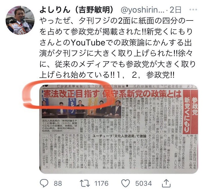Click the photo caption under the panel picture
Image resolution: width=207 pixels, height=195 pixels.
tap(60, 125)
